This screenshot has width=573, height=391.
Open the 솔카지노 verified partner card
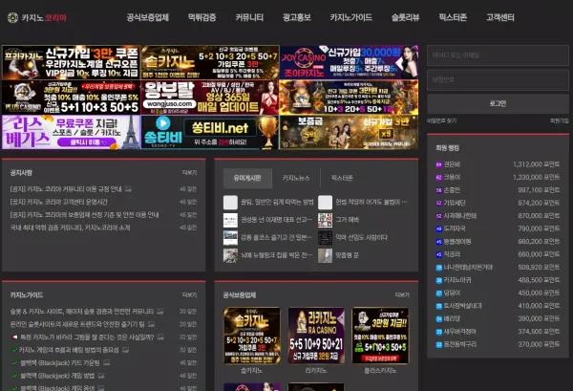tap(252, 336)
